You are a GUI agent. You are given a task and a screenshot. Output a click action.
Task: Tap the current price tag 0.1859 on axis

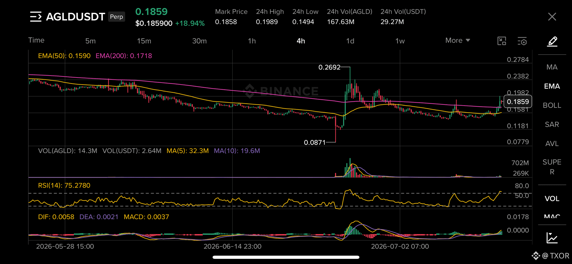[x=518, y=102]
